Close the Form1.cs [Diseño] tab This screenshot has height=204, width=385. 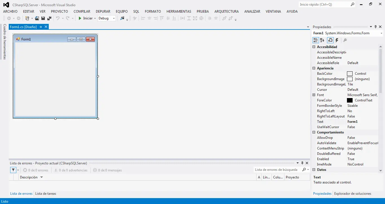tap(46, 27)
